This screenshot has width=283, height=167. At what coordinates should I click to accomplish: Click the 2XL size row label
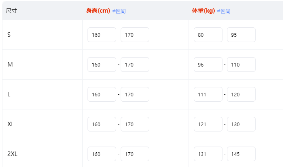(x=12, y=154)
